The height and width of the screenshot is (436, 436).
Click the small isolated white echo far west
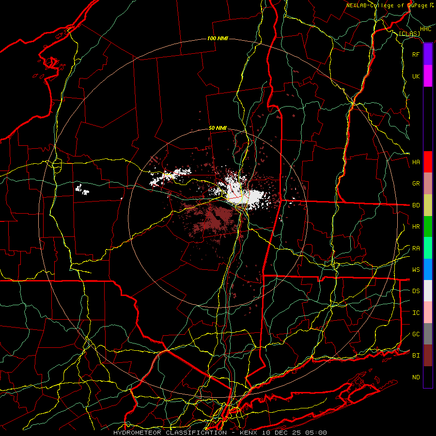pos(82,190)
